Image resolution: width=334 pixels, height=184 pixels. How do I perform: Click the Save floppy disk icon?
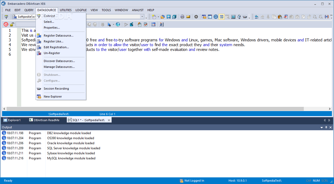coord(168,17)
